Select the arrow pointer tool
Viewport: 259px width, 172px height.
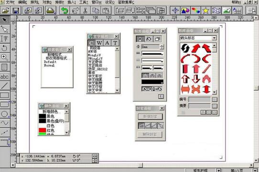click(x=5, y=20)
